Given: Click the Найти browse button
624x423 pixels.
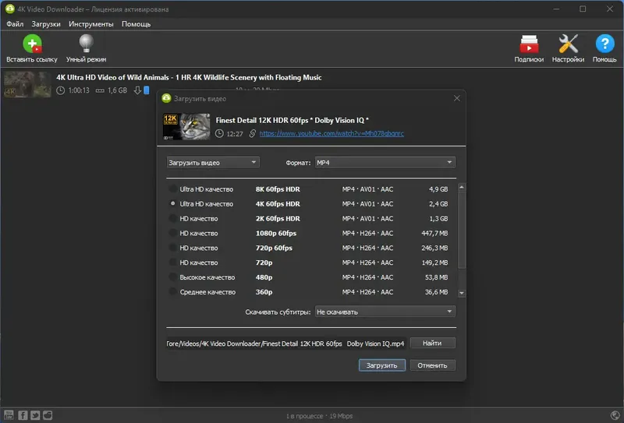Looking at the screenshot, I should point(432,343).
